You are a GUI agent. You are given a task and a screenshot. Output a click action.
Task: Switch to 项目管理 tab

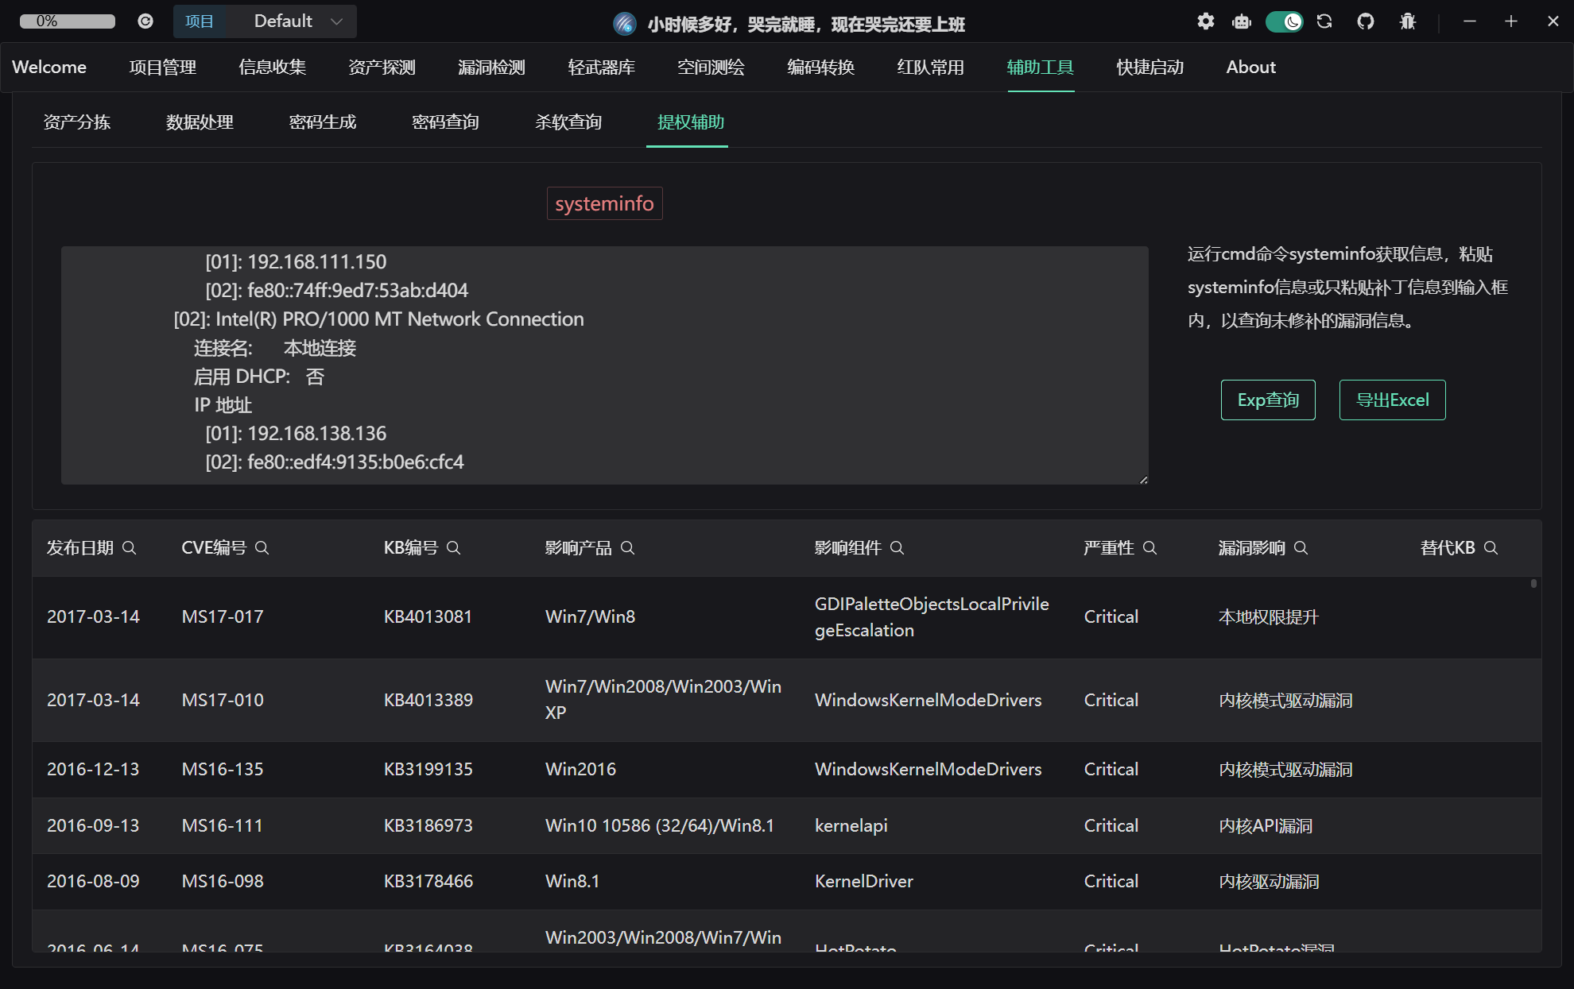(x=163, y=68)
